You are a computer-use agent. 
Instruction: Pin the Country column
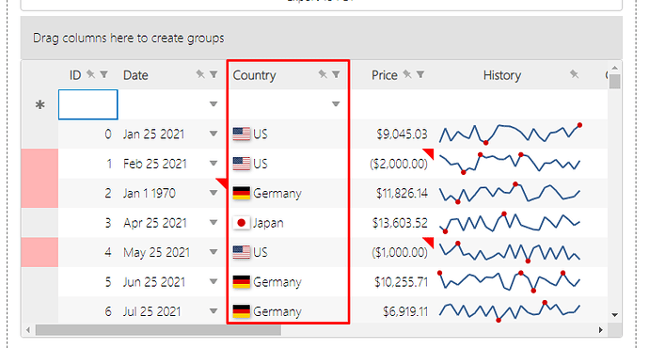pyautogui.click(x=323, y=74)
